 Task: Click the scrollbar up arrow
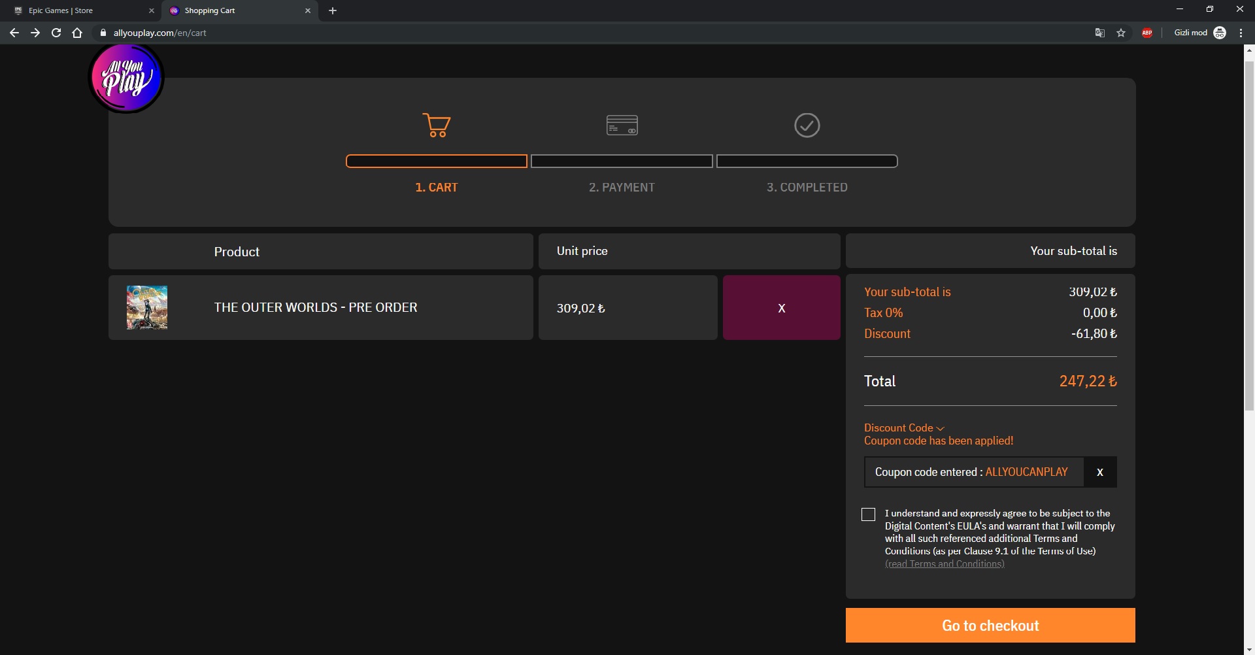point(1249,50)
